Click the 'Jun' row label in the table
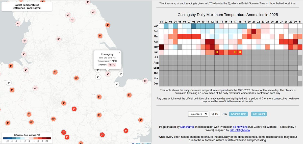303x144 pixels. [x=156, y=52]
